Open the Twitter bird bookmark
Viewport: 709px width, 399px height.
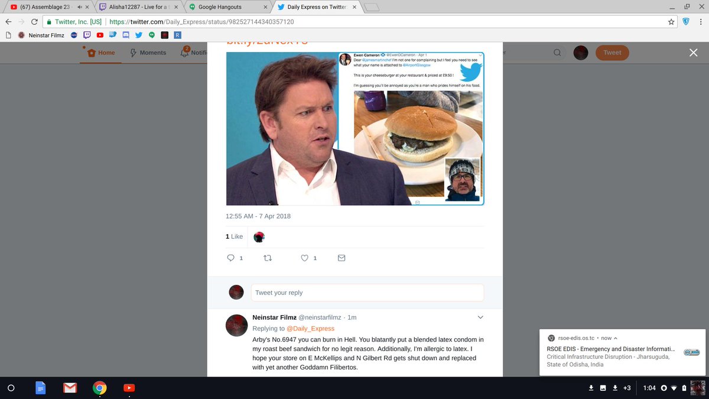point(139,35)
